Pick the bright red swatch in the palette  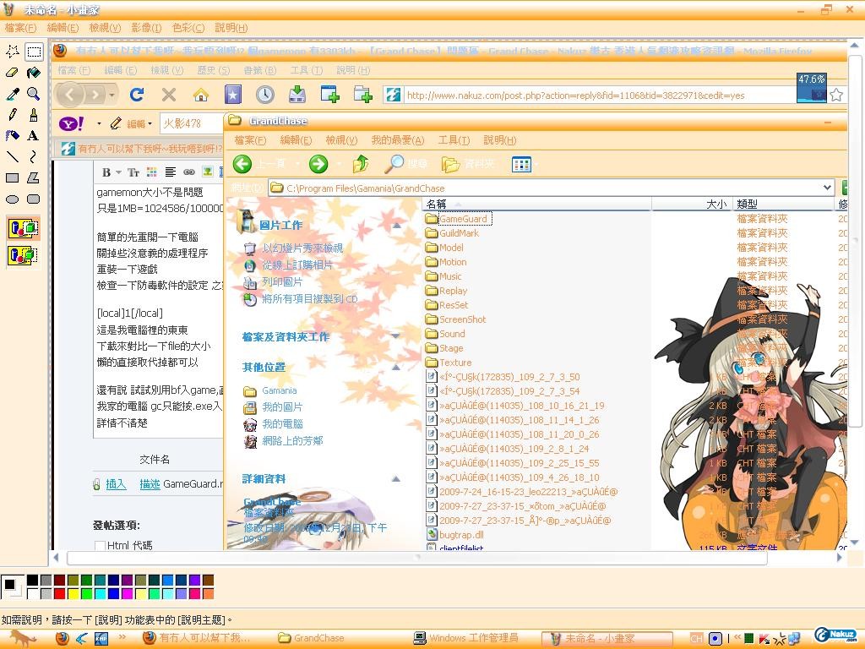click(x=60, y=594)
